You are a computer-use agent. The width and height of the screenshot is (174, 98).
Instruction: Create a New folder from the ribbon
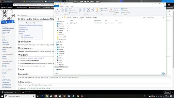[x=97, y=11]
